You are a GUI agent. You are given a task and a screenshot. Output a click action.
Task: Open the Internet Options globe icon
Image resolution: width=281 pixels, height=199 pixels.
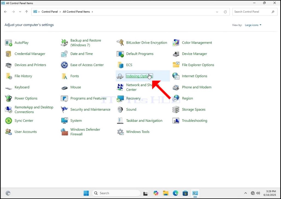click(x=176, y=76)
